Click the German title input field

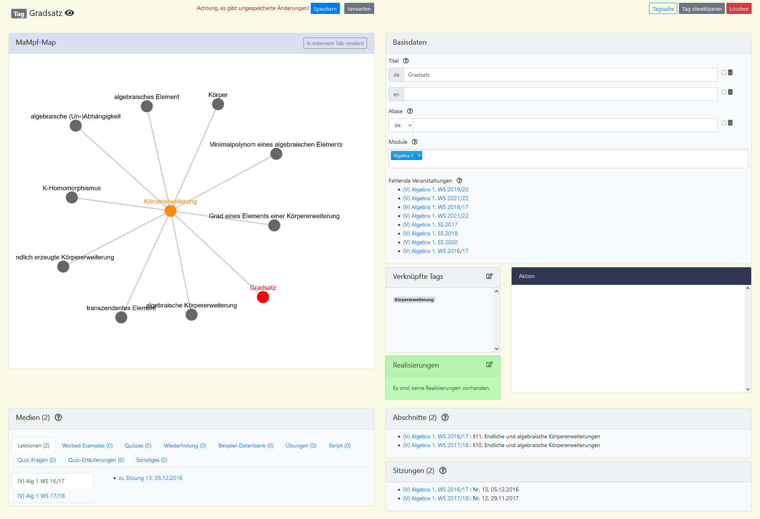click(x=561, y=75)
